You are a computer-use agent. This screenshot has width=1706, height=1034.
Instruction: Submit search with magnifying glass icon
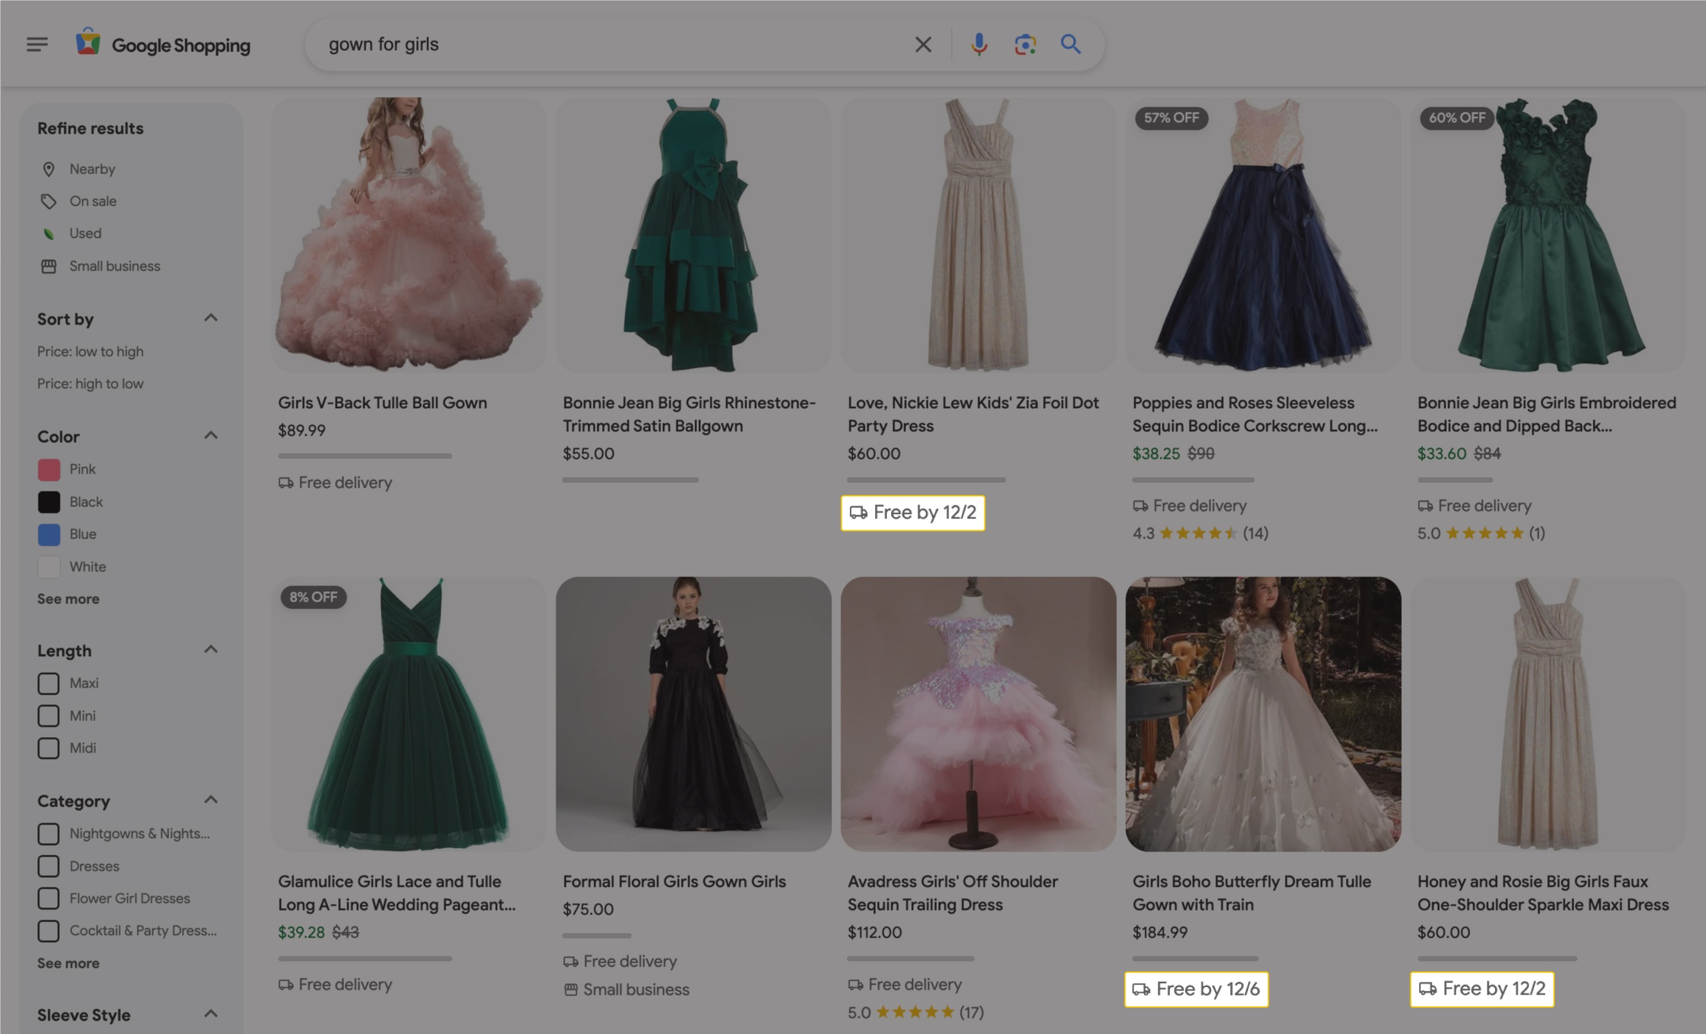(x=1071, y=44)
